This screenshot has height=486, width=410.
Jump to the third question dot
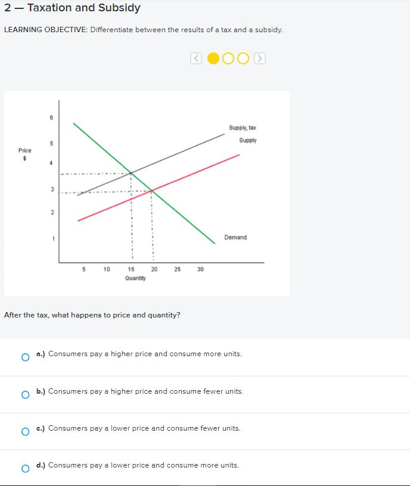click(243, 58)
